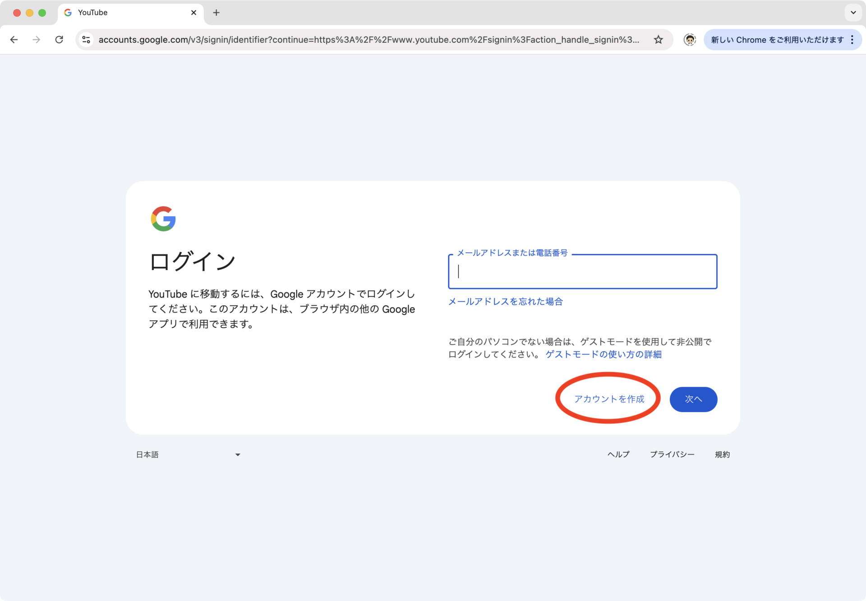Open ゲストモードの使い方の詳細 link
Viewport: 866px width, 601px height.
tap(603, 354)
